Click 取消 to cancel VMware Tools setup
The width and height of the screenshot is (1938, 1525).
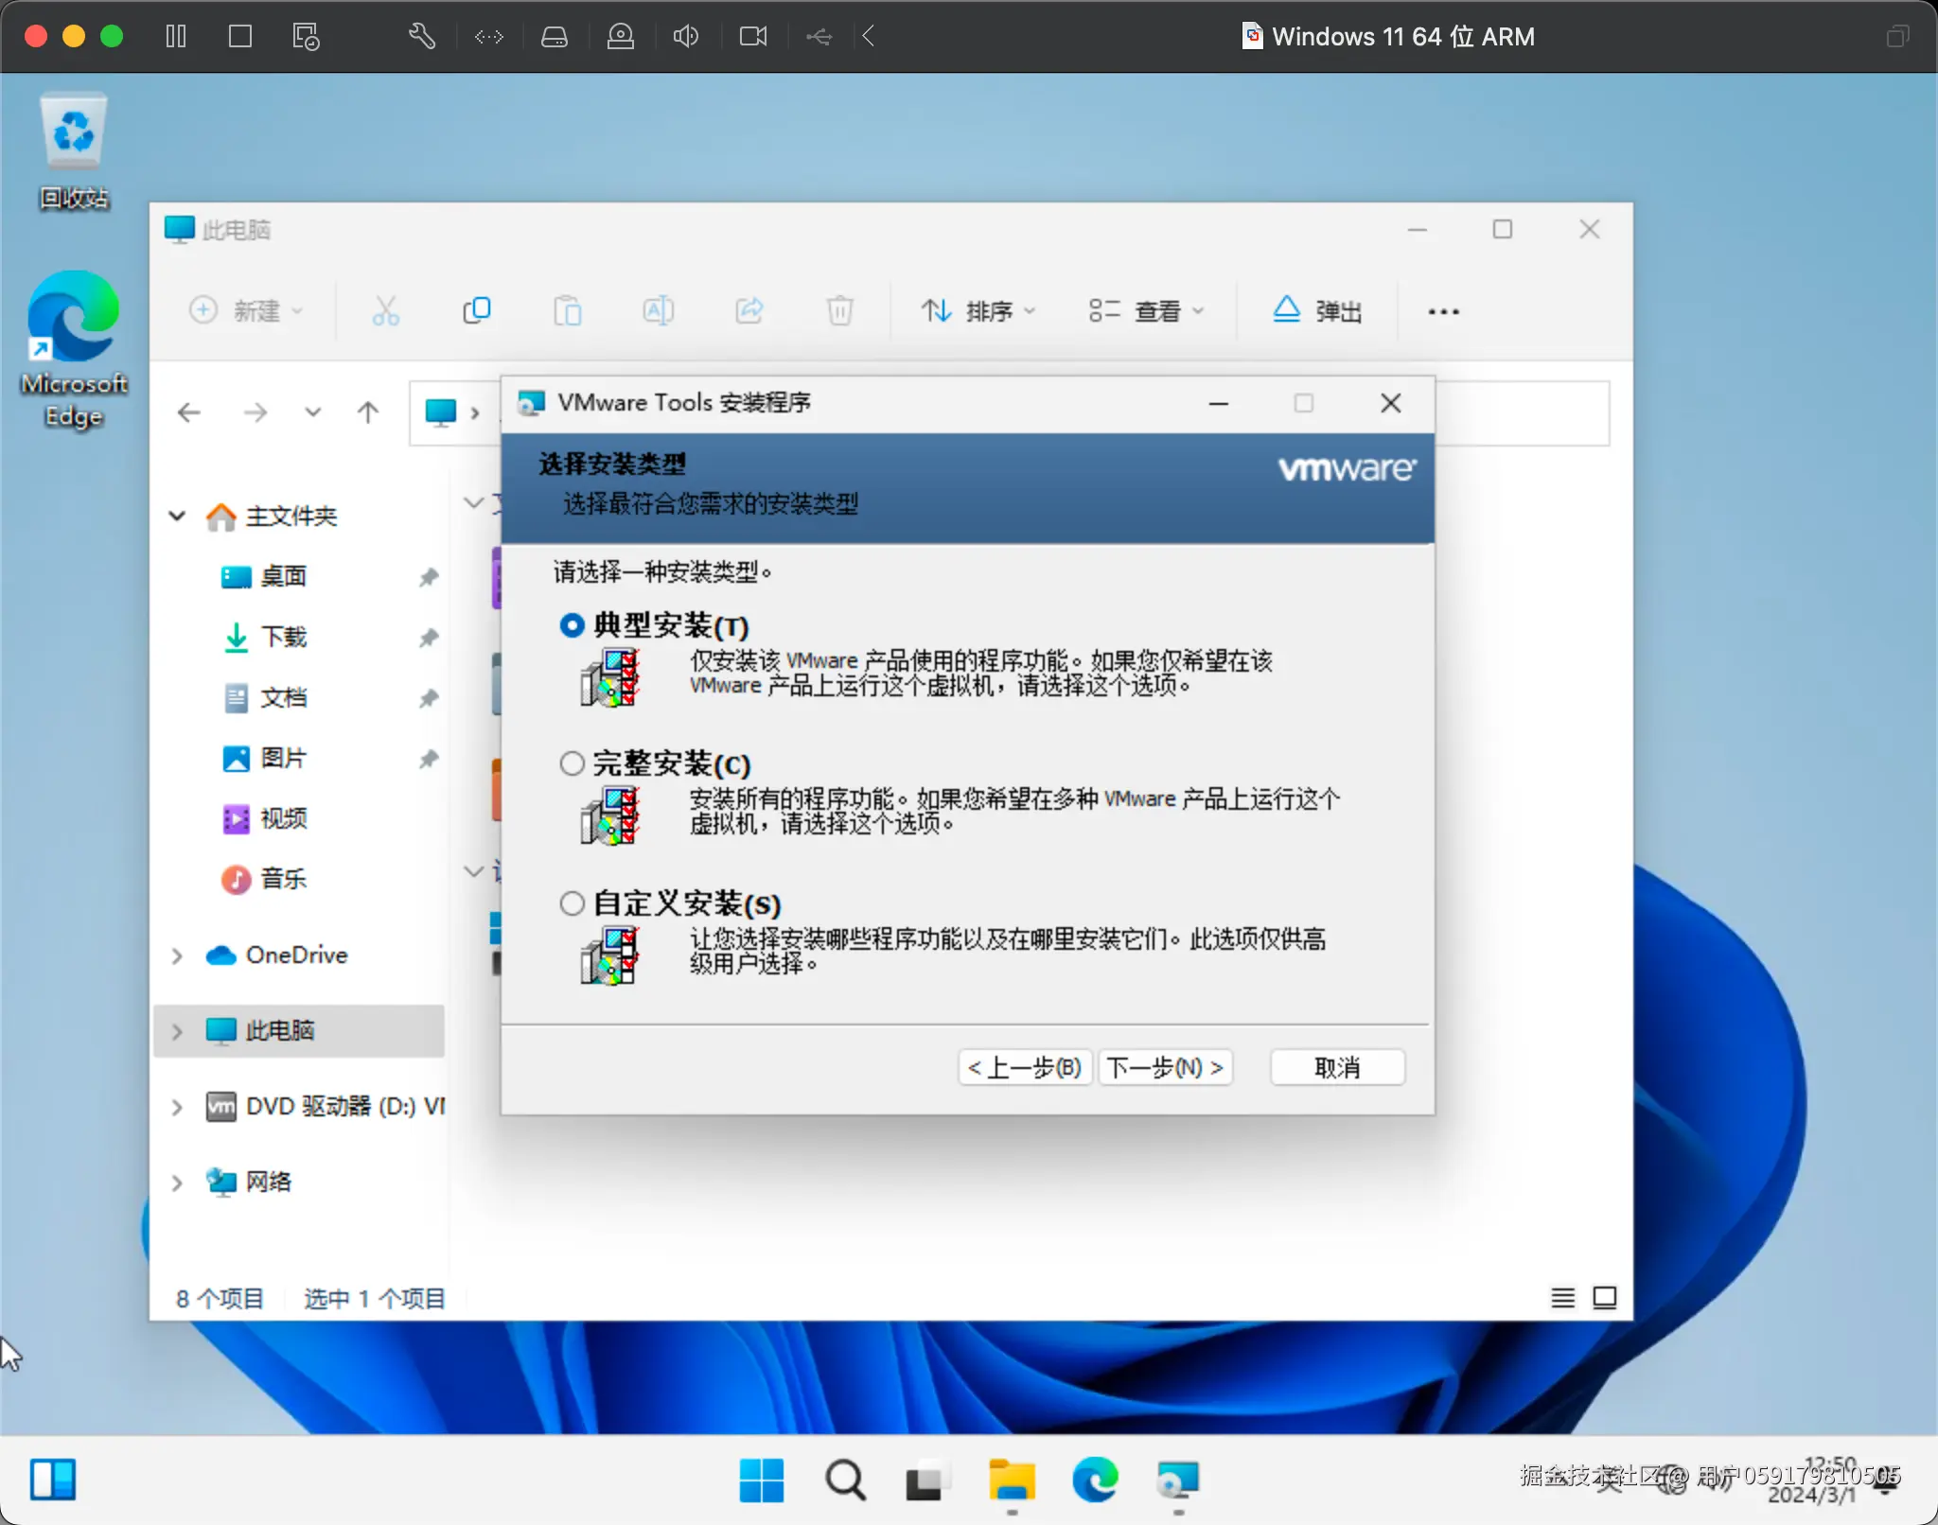click(x=1337, y=1067)
